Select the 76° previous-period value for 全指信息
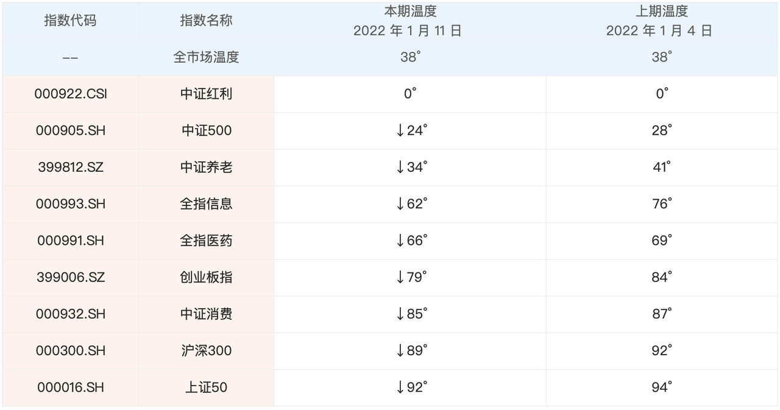 pyautogui.click(x=661, y=204)
